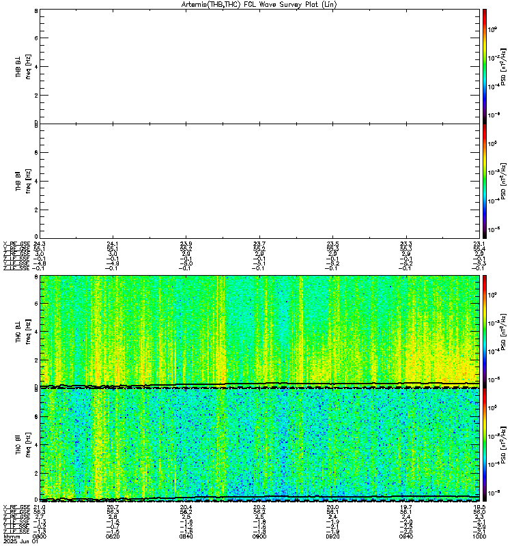Click the THB X_RE_GSE value 23.7

[x=259, y=244]
